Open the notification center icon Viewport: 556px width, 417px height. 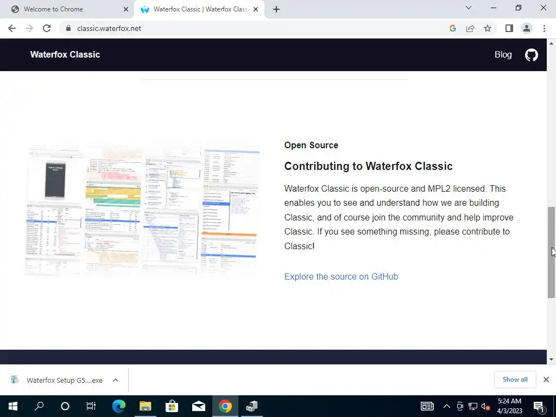tap(539, 406)
